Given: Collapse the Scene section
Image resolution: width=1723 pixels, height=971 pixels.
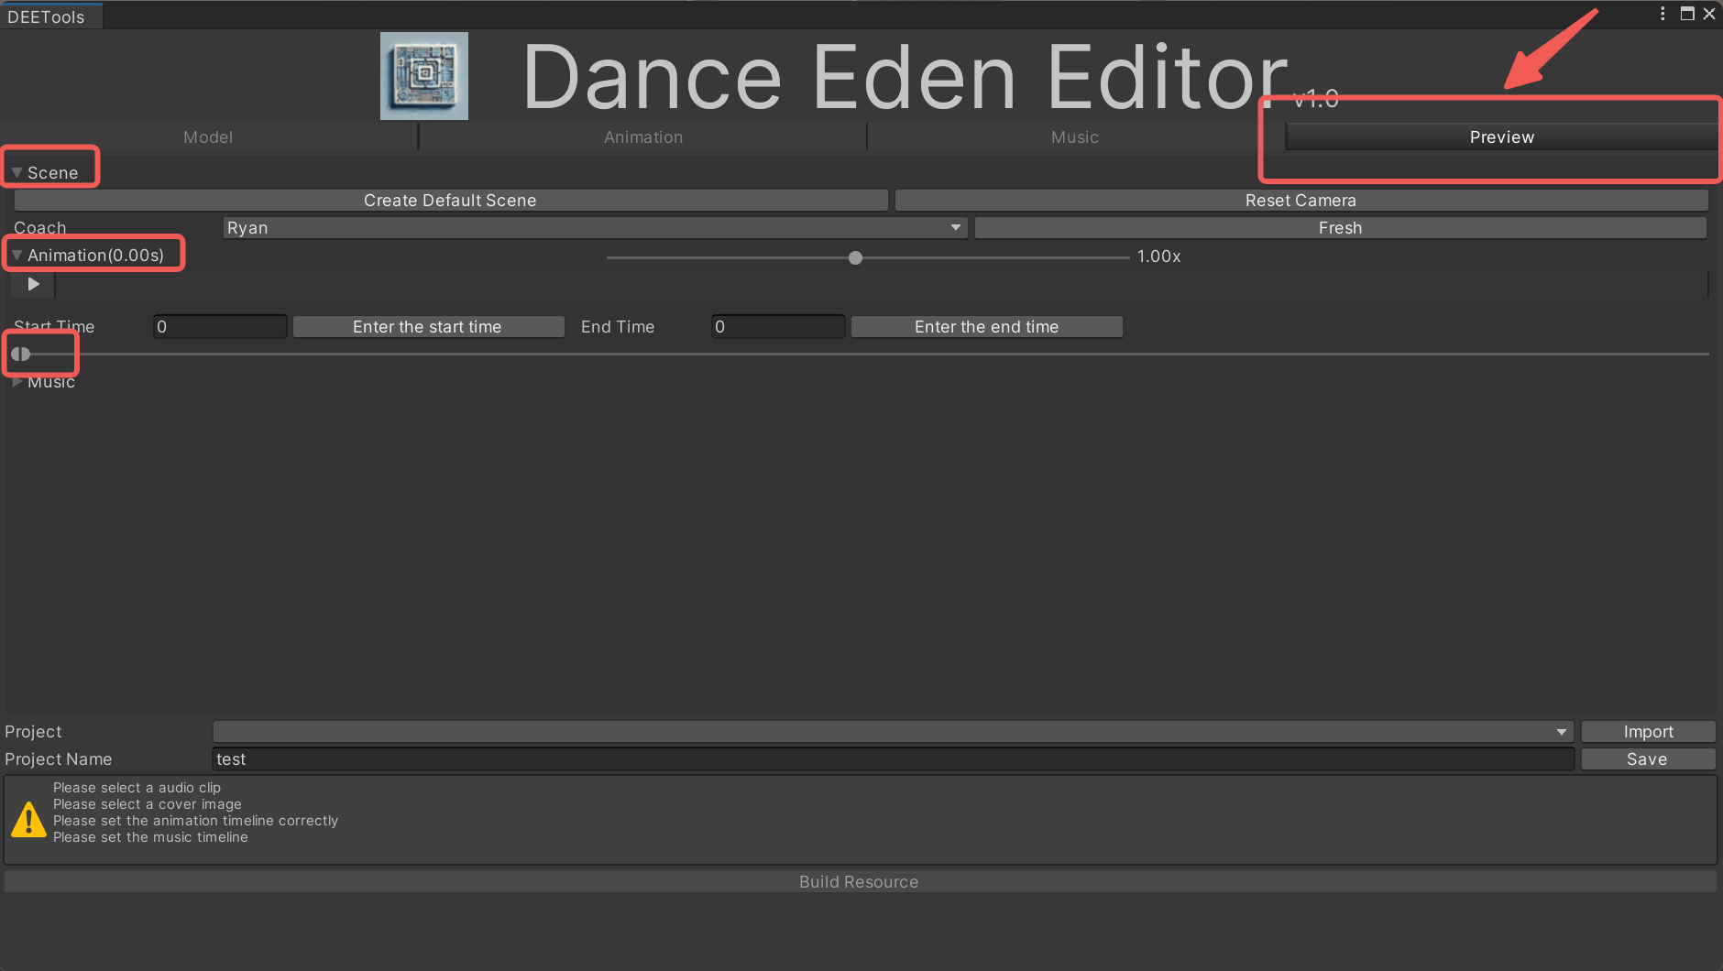Looking at the screenshot, I should point(16,172).
